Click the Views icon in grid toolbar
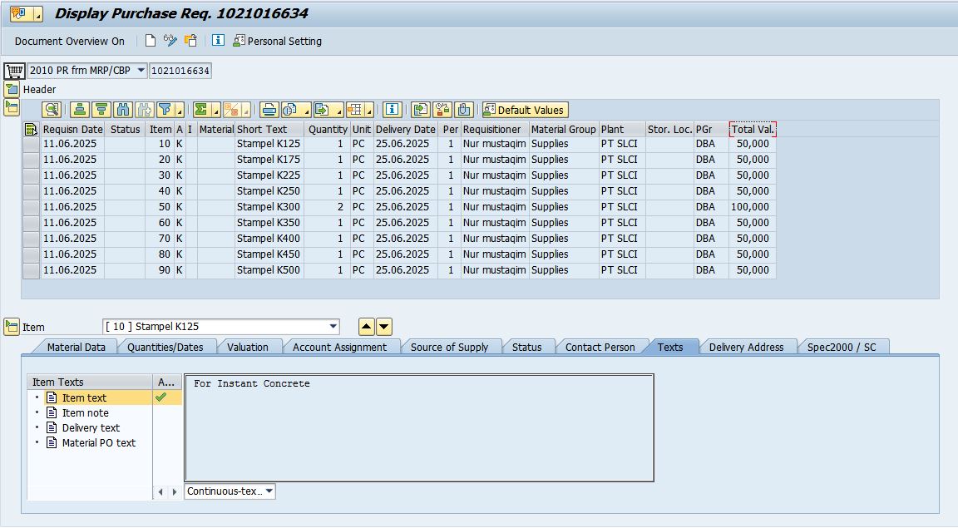This screenshot has height=528, width=958. tap(290, 110)
